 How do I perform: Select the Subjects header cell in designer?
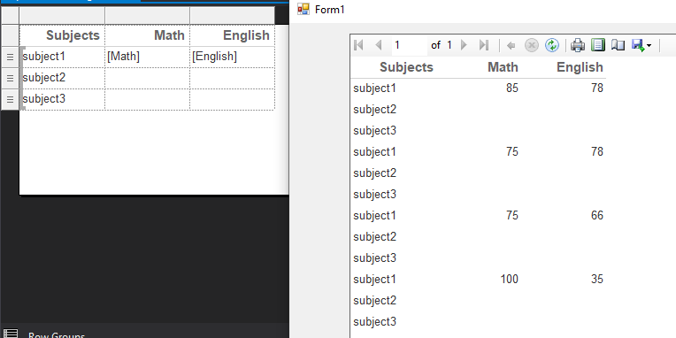[62, 35]
